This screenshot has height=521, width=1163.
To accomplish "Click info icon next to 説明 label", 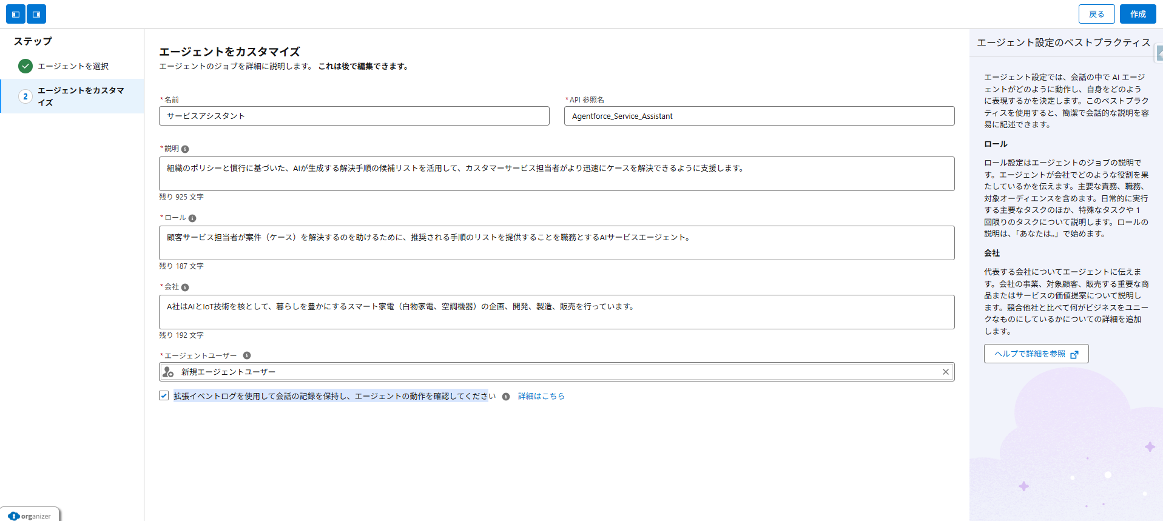I will 185,149.
